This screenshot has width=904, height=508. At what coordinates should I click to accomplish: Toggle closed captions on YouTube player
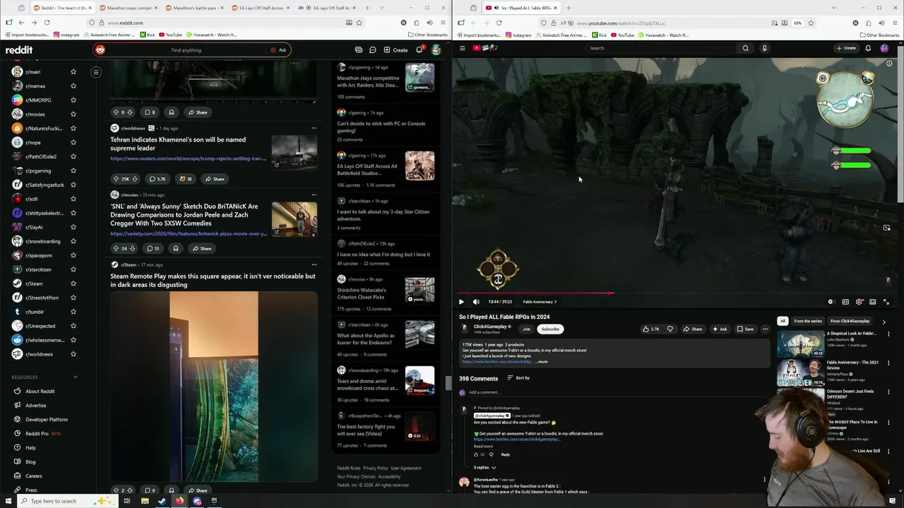(x=845, y=302)
